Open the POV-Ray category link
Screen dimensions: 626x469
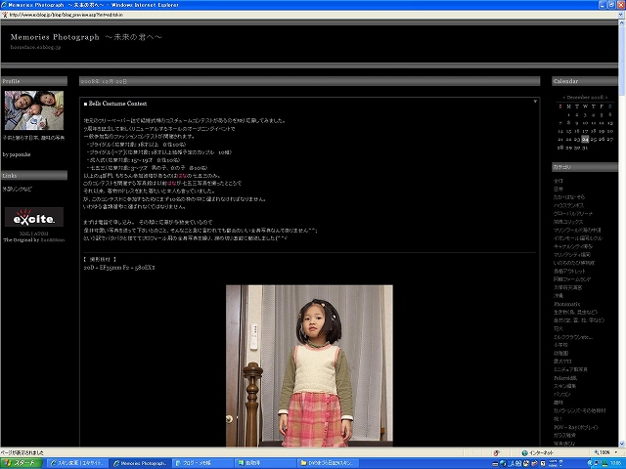coord(576,427)
